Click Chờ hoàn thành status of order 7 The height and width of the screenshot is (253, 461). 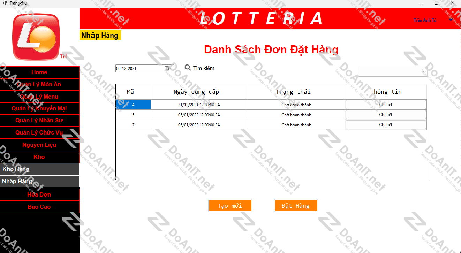296,125
